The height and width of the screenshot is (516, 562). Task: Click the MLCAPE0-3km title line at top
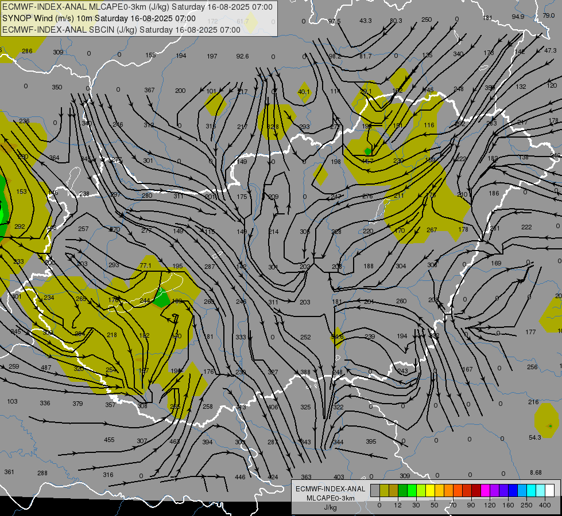click(x=137, y=7)
